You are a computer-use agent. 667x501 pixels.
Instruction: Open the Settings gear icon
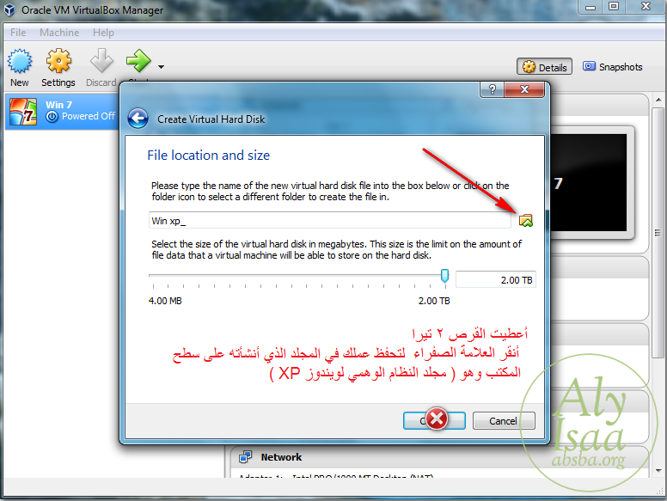[58, 61]
